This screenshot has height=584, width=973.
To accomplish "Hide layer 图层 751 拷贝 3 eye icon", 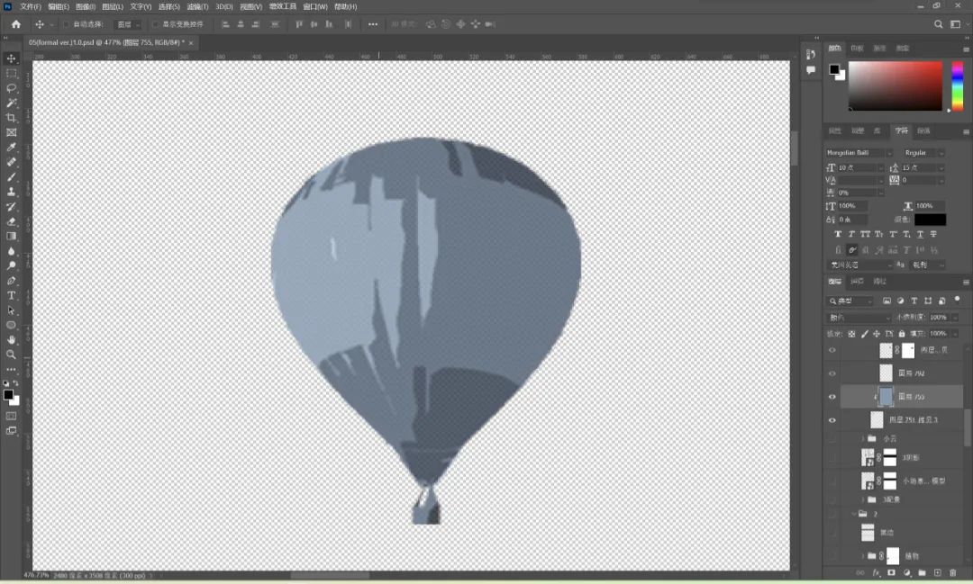I will click(x=832, y=420).
